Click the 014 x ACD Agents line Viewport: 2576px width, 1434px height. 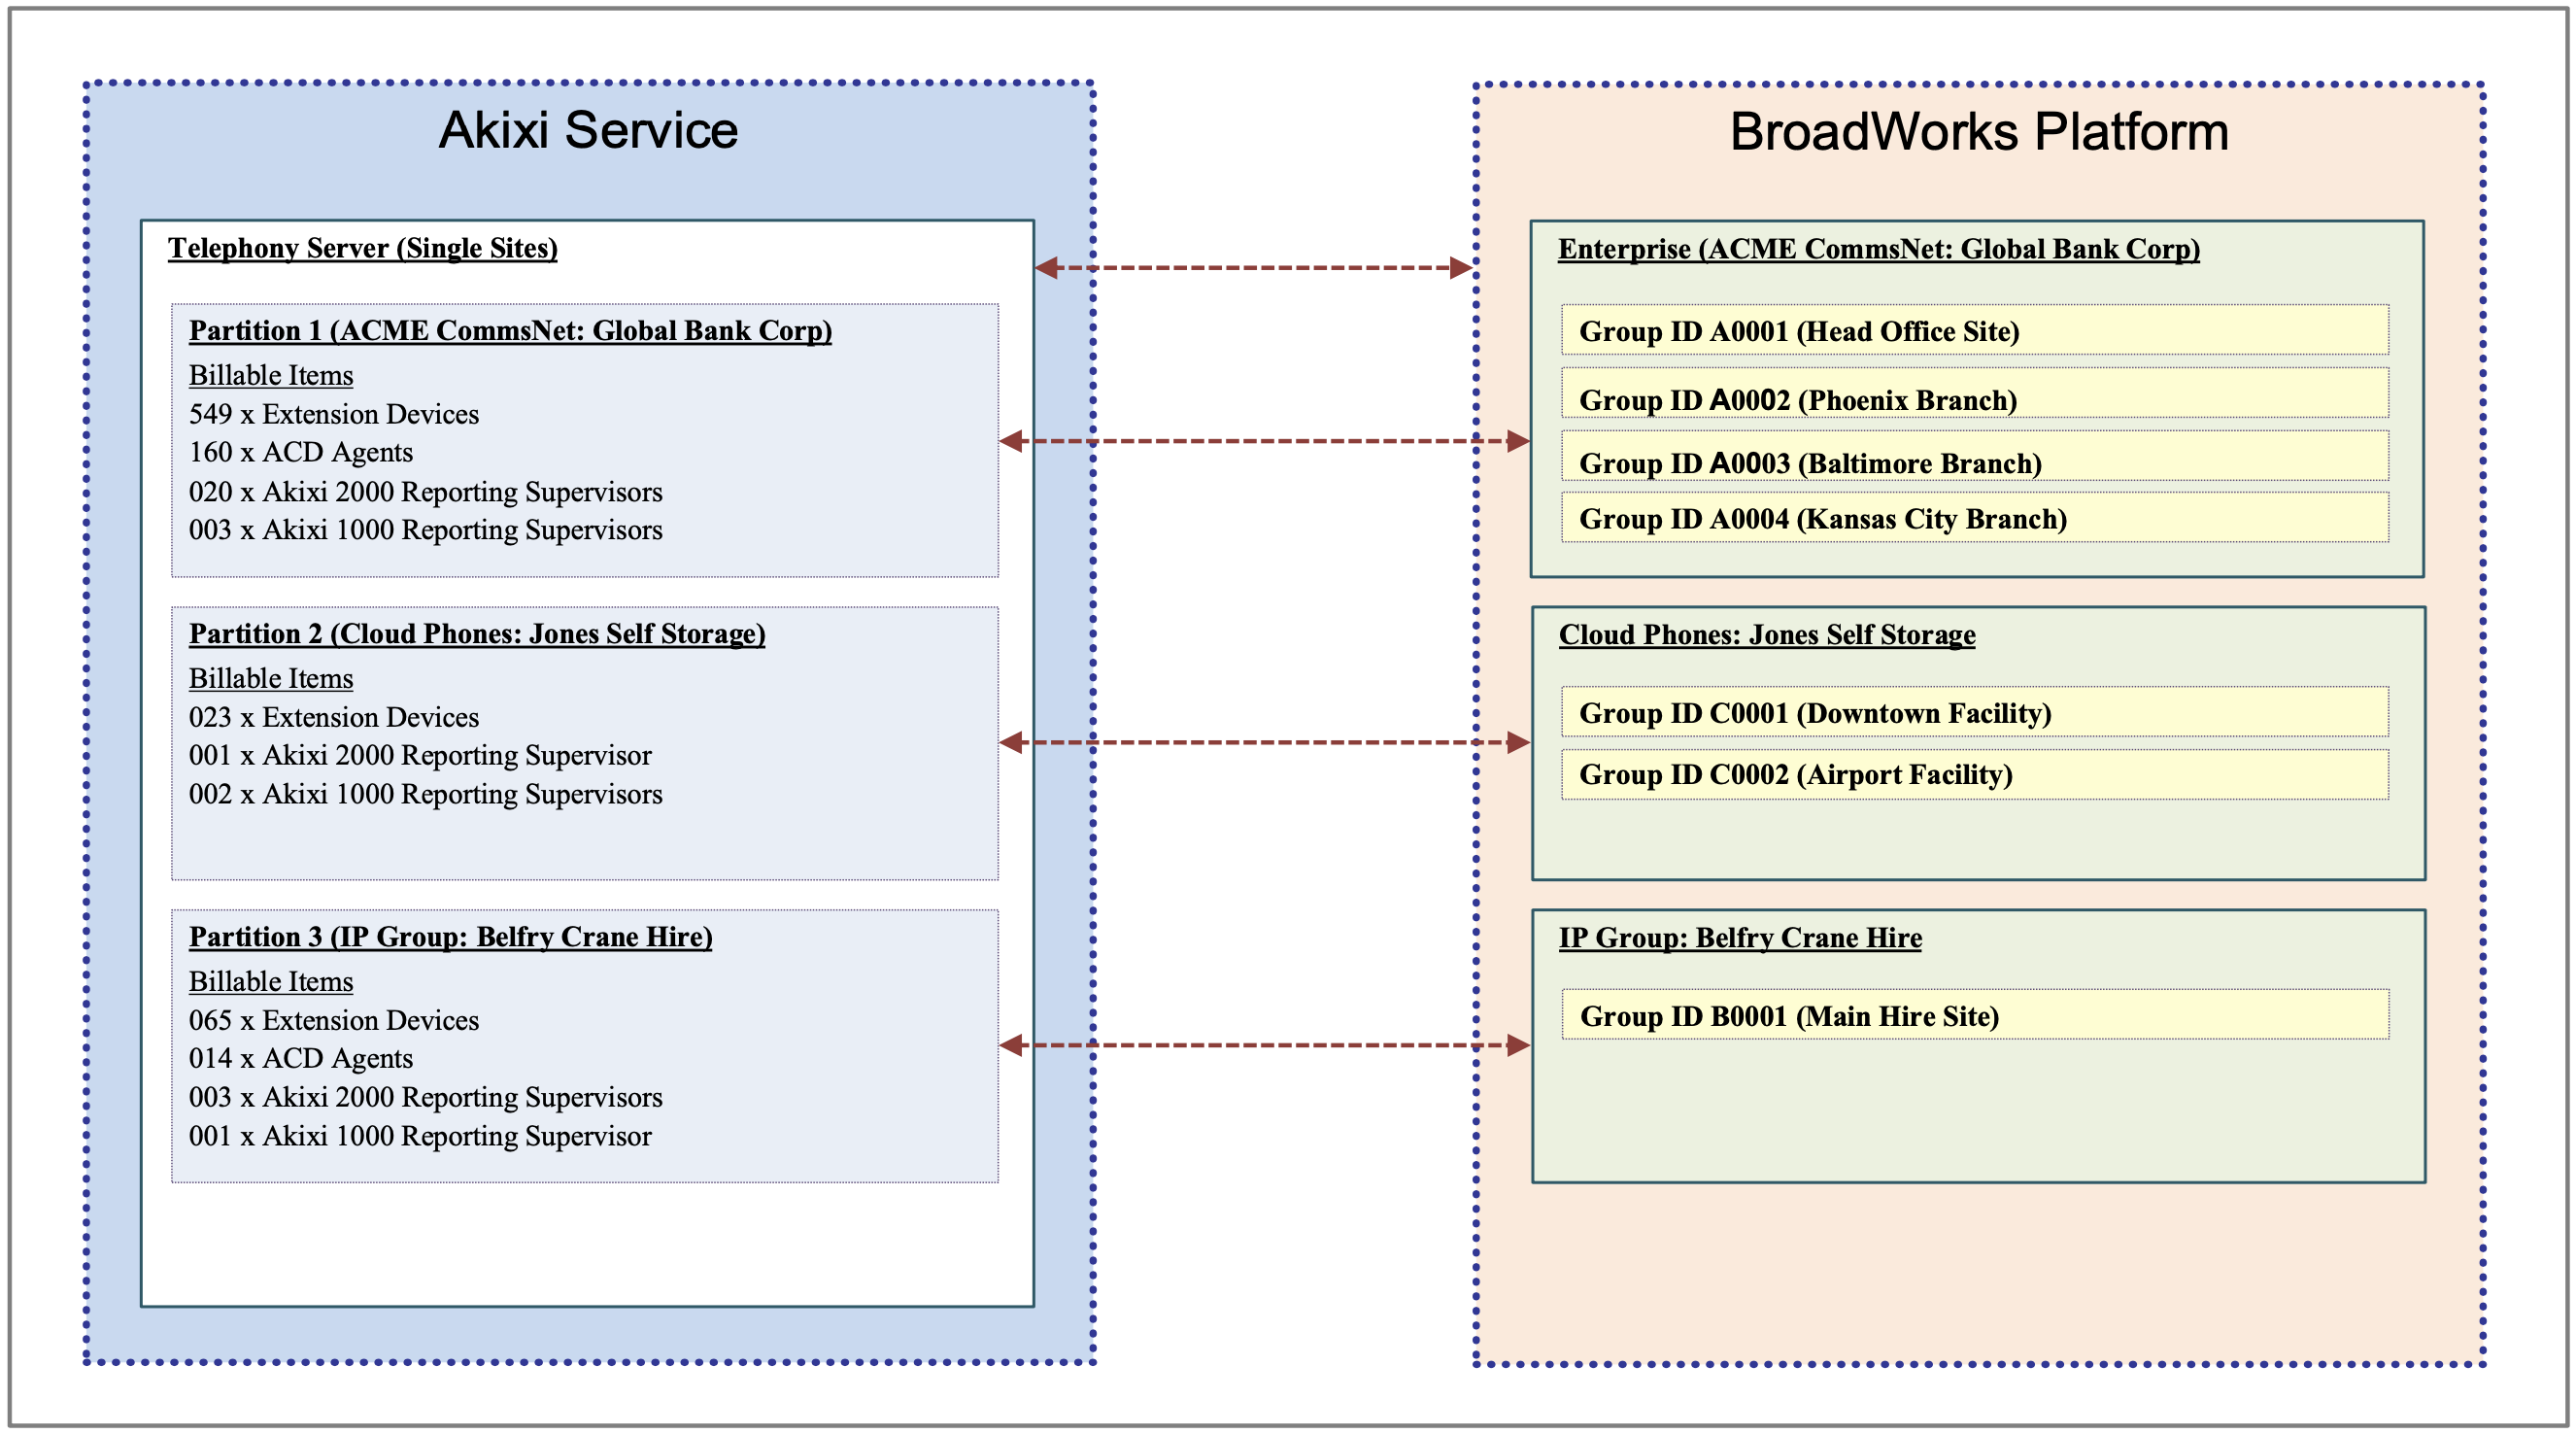pos(301,1058)
